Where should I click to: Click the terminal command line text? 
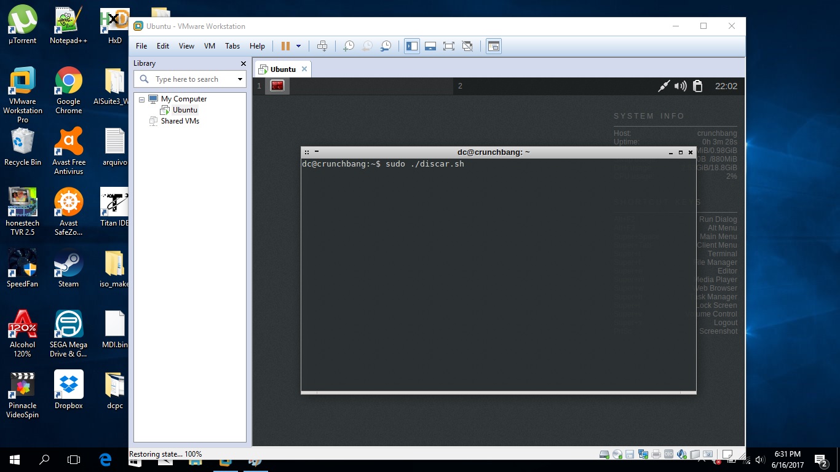coord(382,164)
